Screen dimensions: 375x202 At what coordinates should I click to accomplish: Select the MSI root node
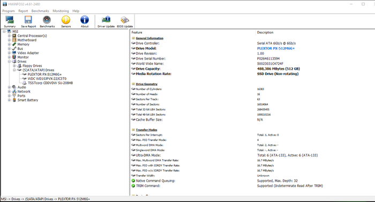point(15,32)
